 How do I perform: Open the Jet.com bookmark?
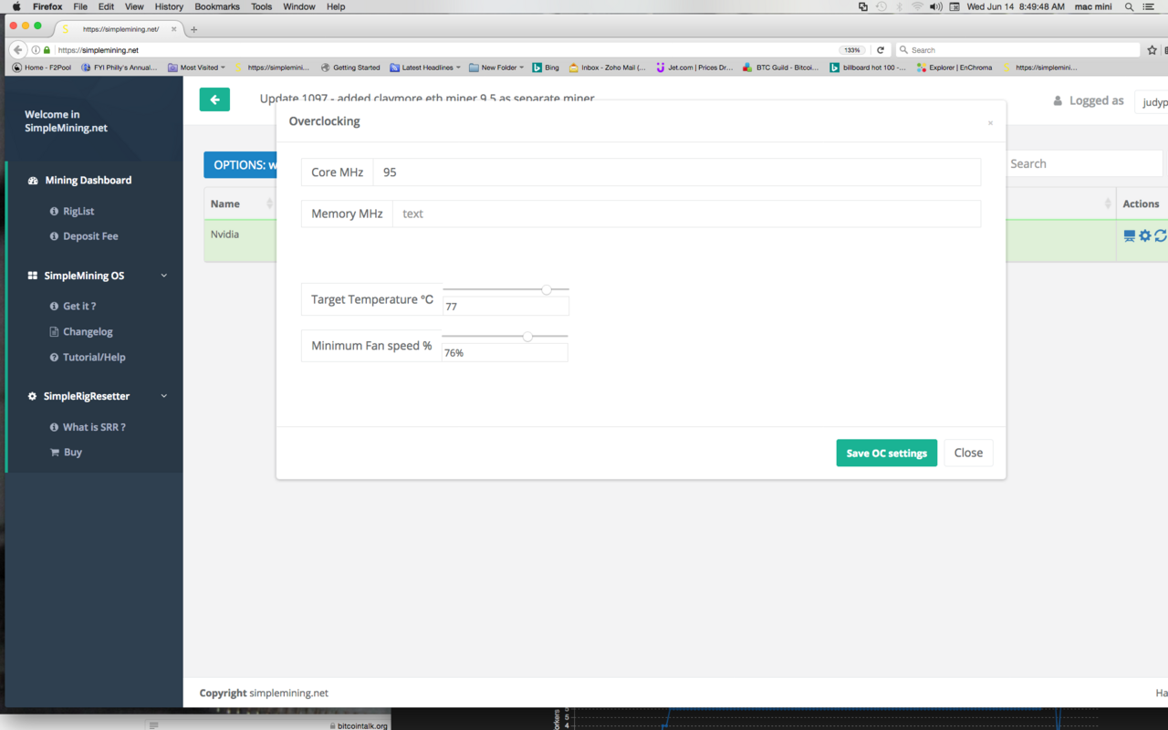click(x=694, y=68)
